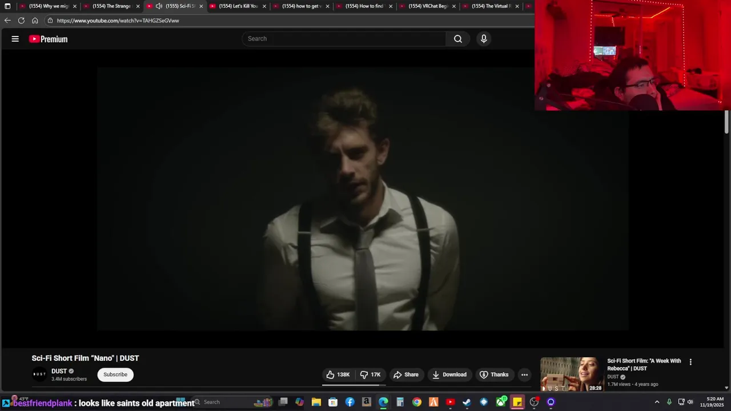Switch to "Why we mig" tab

(x=49, y=6)
